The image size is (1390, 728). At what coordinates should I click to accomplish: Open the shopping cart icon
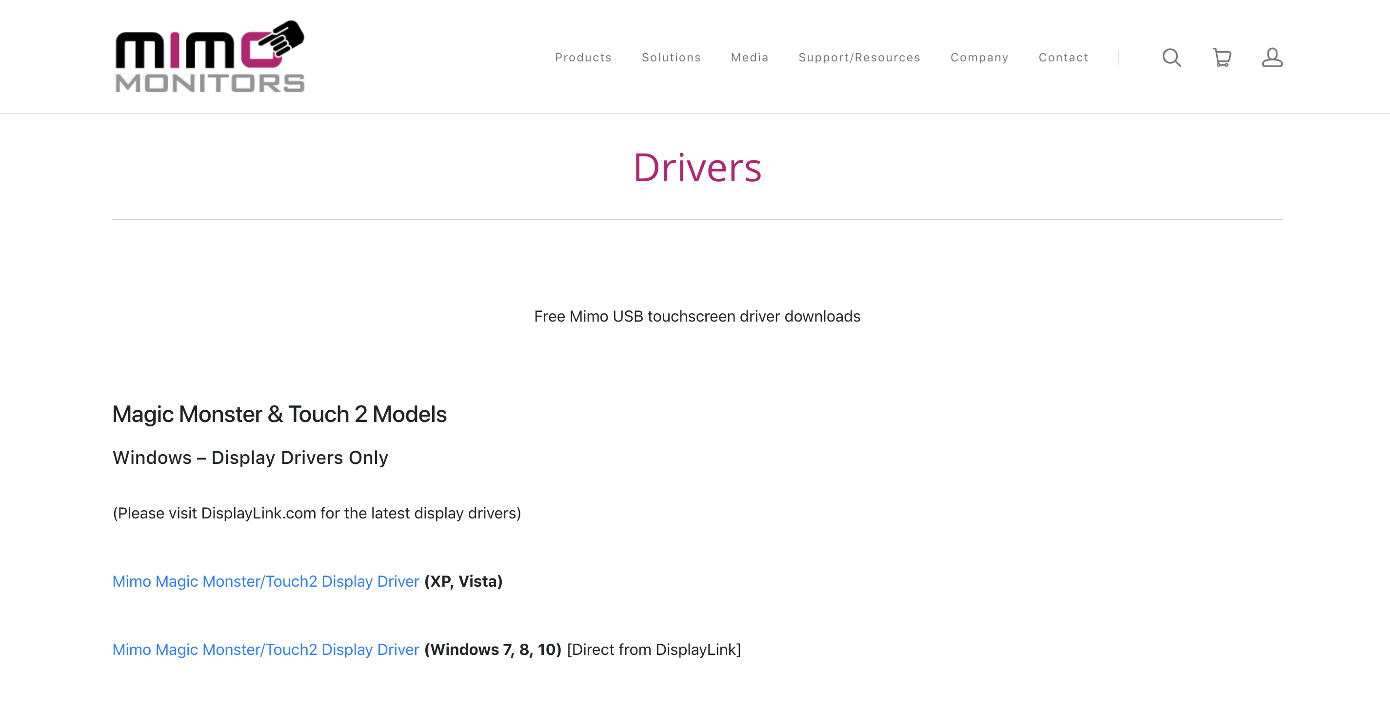1222,57
